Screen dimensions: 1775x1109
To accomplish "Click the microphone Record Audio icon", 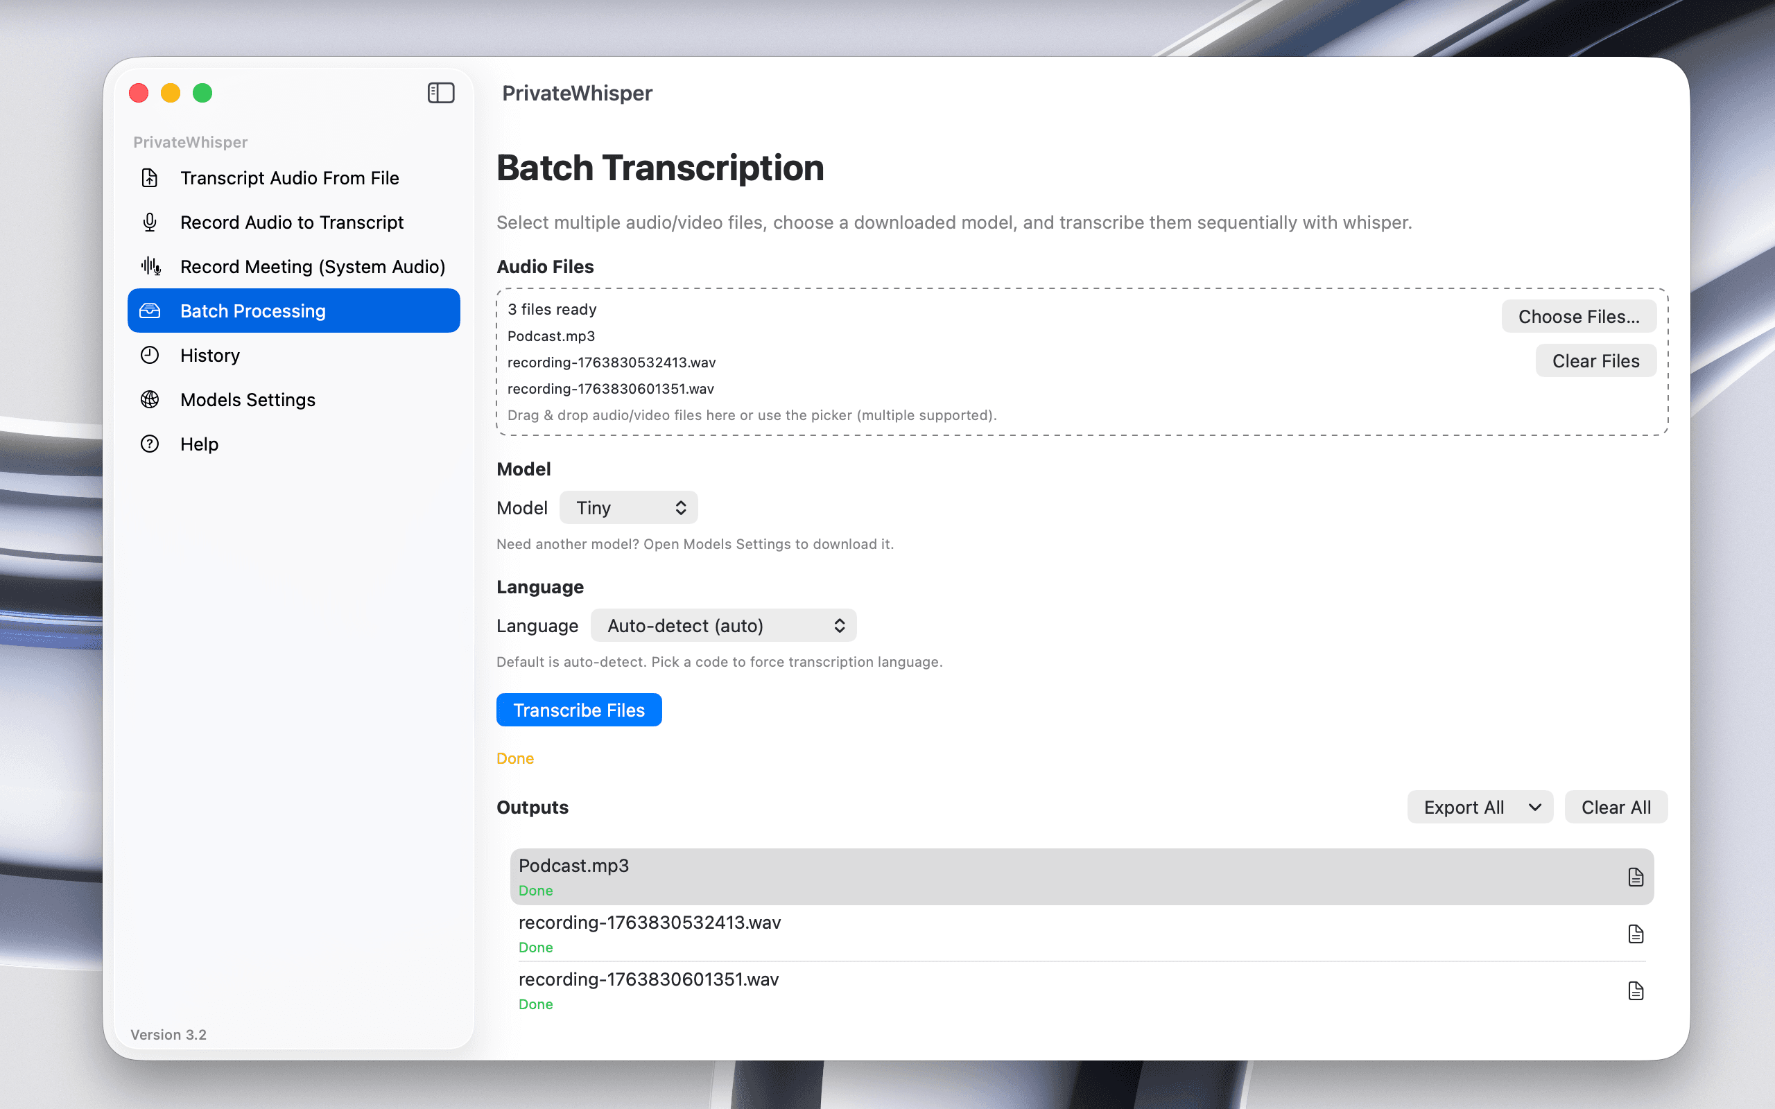I will coord(150,222).
